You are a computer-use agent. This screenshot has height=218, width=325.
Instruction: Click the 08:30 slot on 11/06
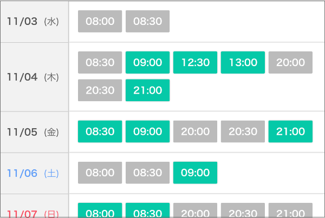147,173
